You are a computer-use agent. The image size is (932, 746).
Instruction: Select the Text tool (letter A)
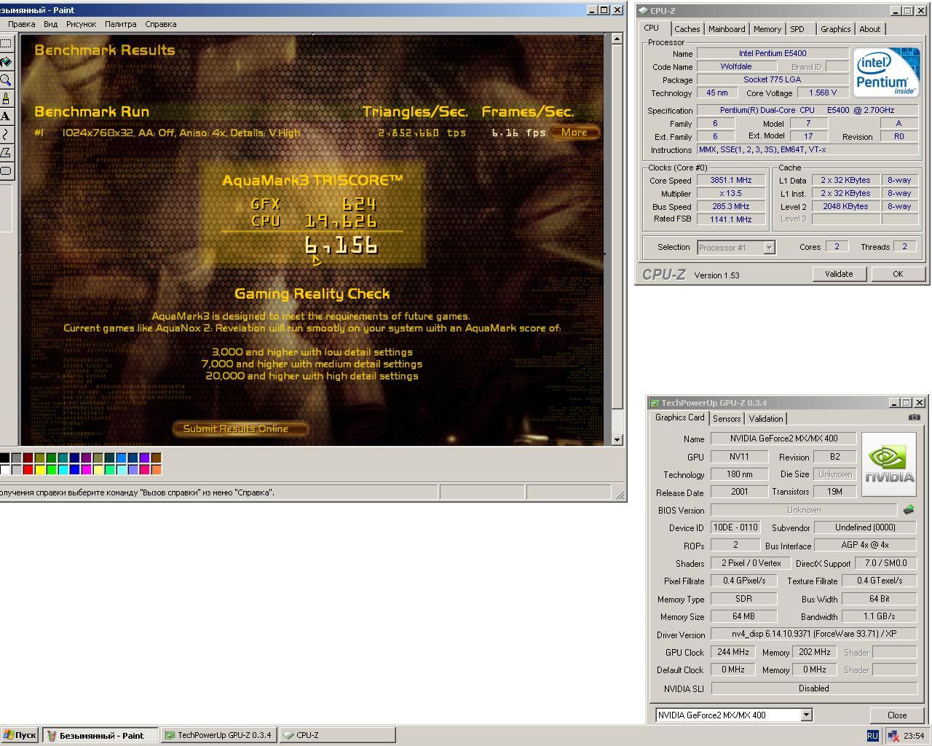tap(5, 117)
